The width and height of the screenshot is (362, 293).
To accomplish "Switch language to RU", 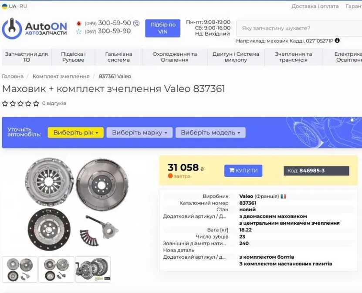I will [x=24, y=6].
